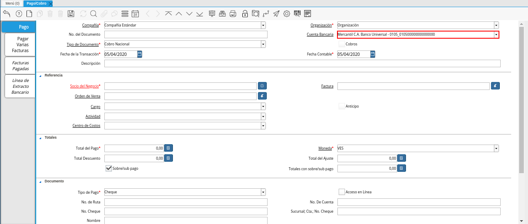
Task: Open the search magnifier icon
Action: tap(93, 13)
